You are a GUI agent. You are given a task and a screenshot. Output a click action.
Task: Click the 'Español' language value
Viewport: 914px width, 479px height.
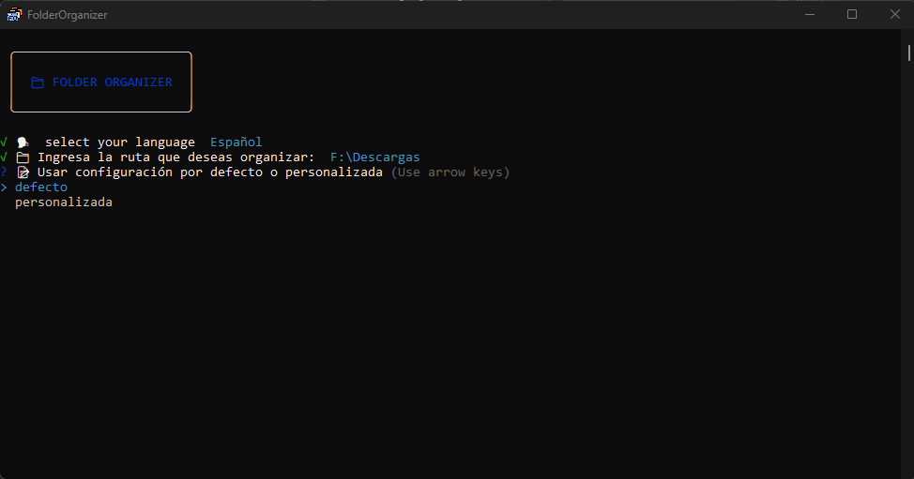(x=236, y=142)
